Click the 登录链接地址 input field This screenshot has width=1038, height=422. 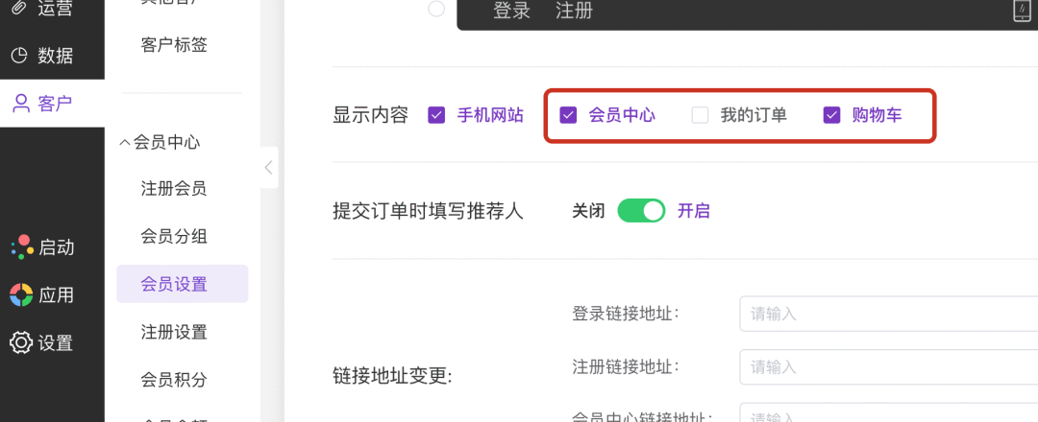[x=884, y=314]
